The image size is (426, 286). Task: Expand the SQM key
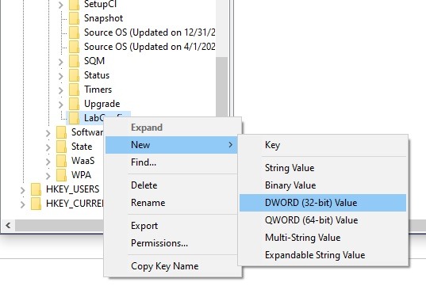tap(60, 62)
